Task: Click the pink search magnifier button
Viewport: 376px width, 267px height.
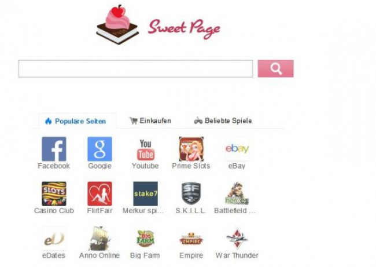Action: (275, 69)
